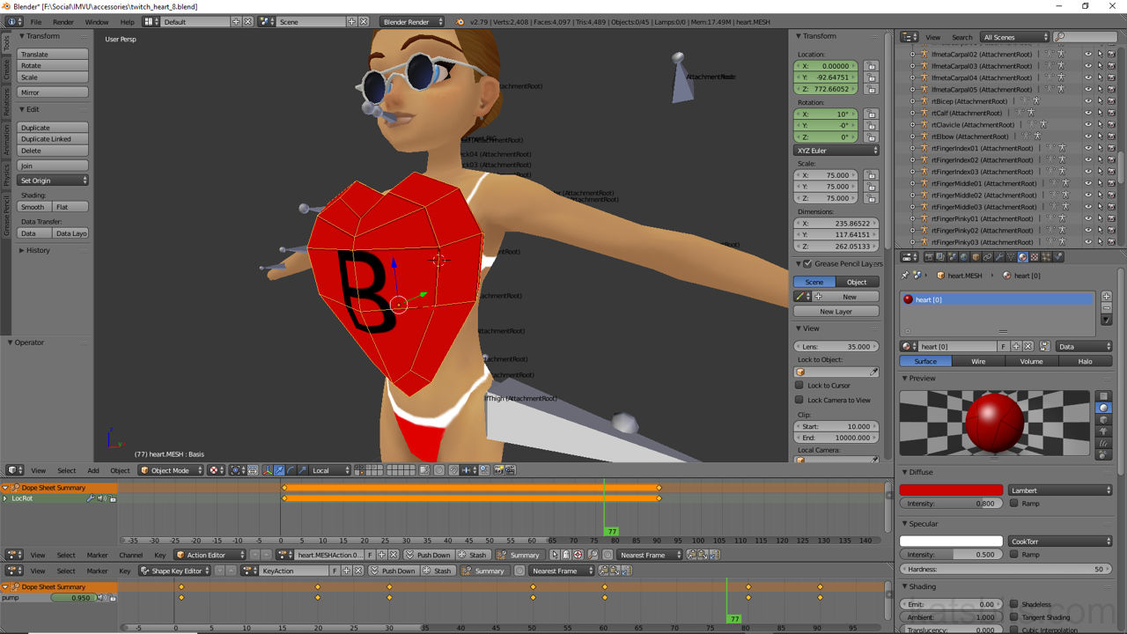Add a new material slot with plus button
Viewport: 1127px width, 634px height.
coord(1107,297)
